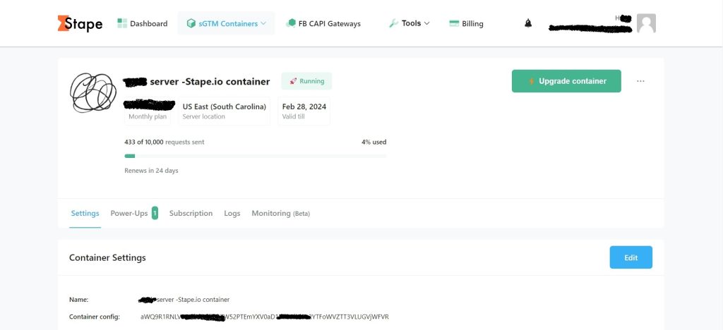Viewport: 723px width, 330px height.
Task: Click the Monthly plan box
Action: click(148, 111)
